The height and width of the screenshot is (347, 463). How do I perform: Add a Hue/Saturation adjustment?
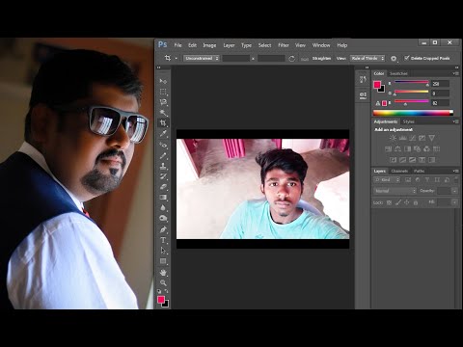[388, 149]
